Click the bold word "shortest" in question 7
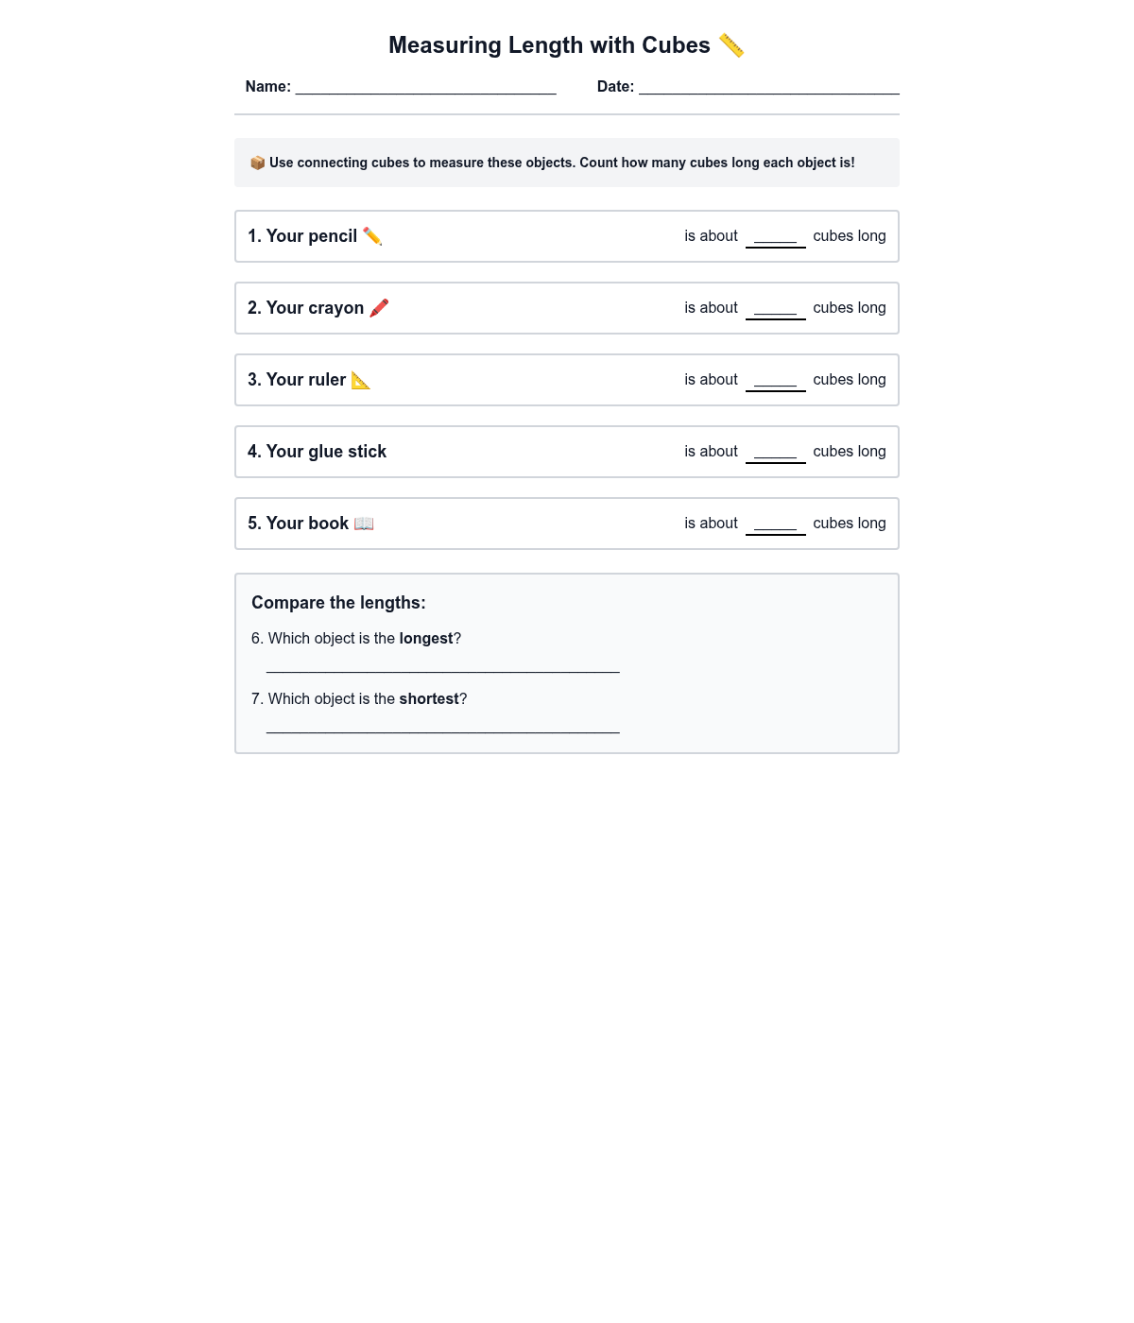The height and width of the screenshot is (1323, 1134). pyautogui.click(x=428, y=699)
